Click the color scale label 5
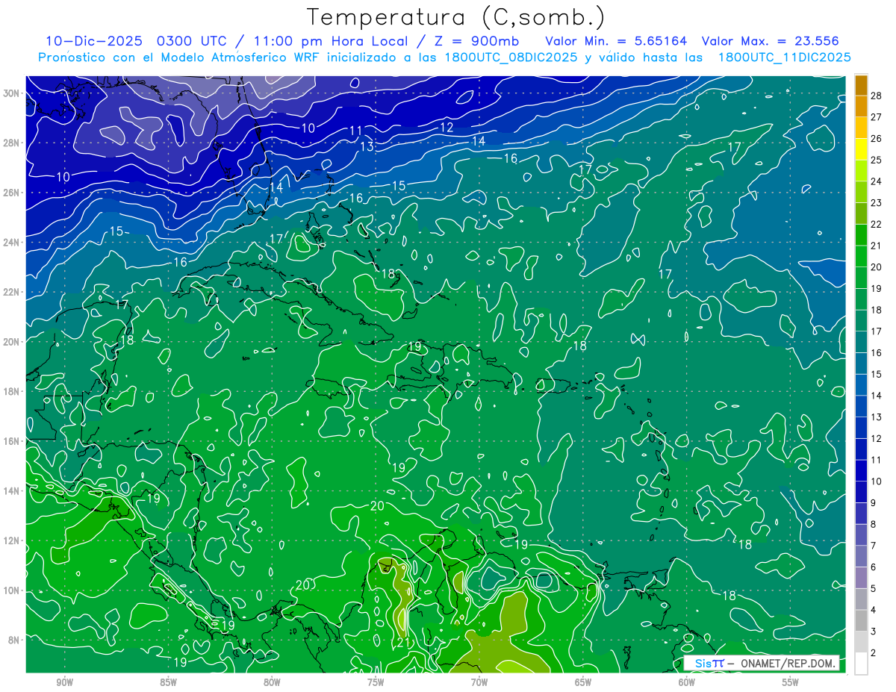Image resolution: width=896 pixels, height=692 pixels. [874, 589]
